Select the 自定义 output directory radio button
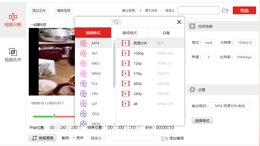The height and width of the screenshot is (146, 260). click(x=162, y=10)
